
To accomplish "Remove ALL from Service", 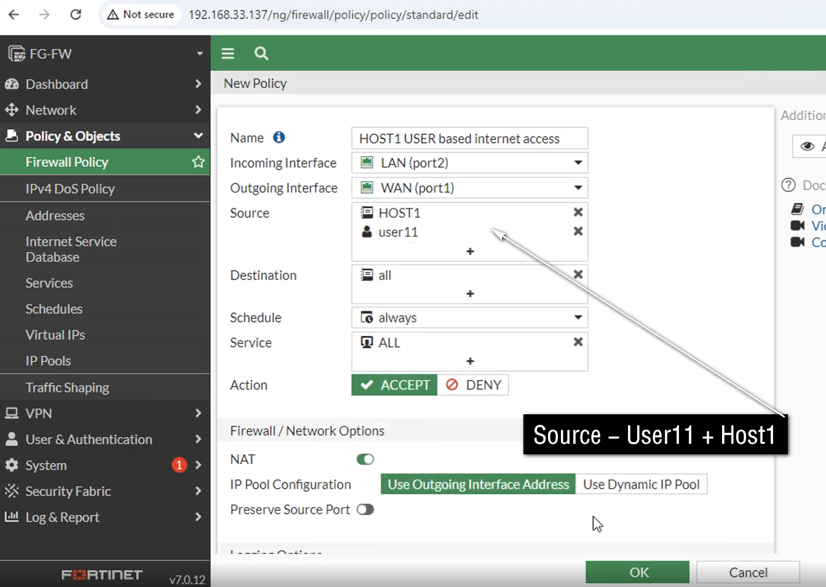I will point(578,342).
